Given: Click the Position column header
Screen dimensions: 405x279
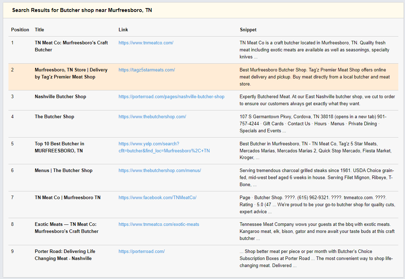Looking at the screenshot, I should (x=20, y=30).
